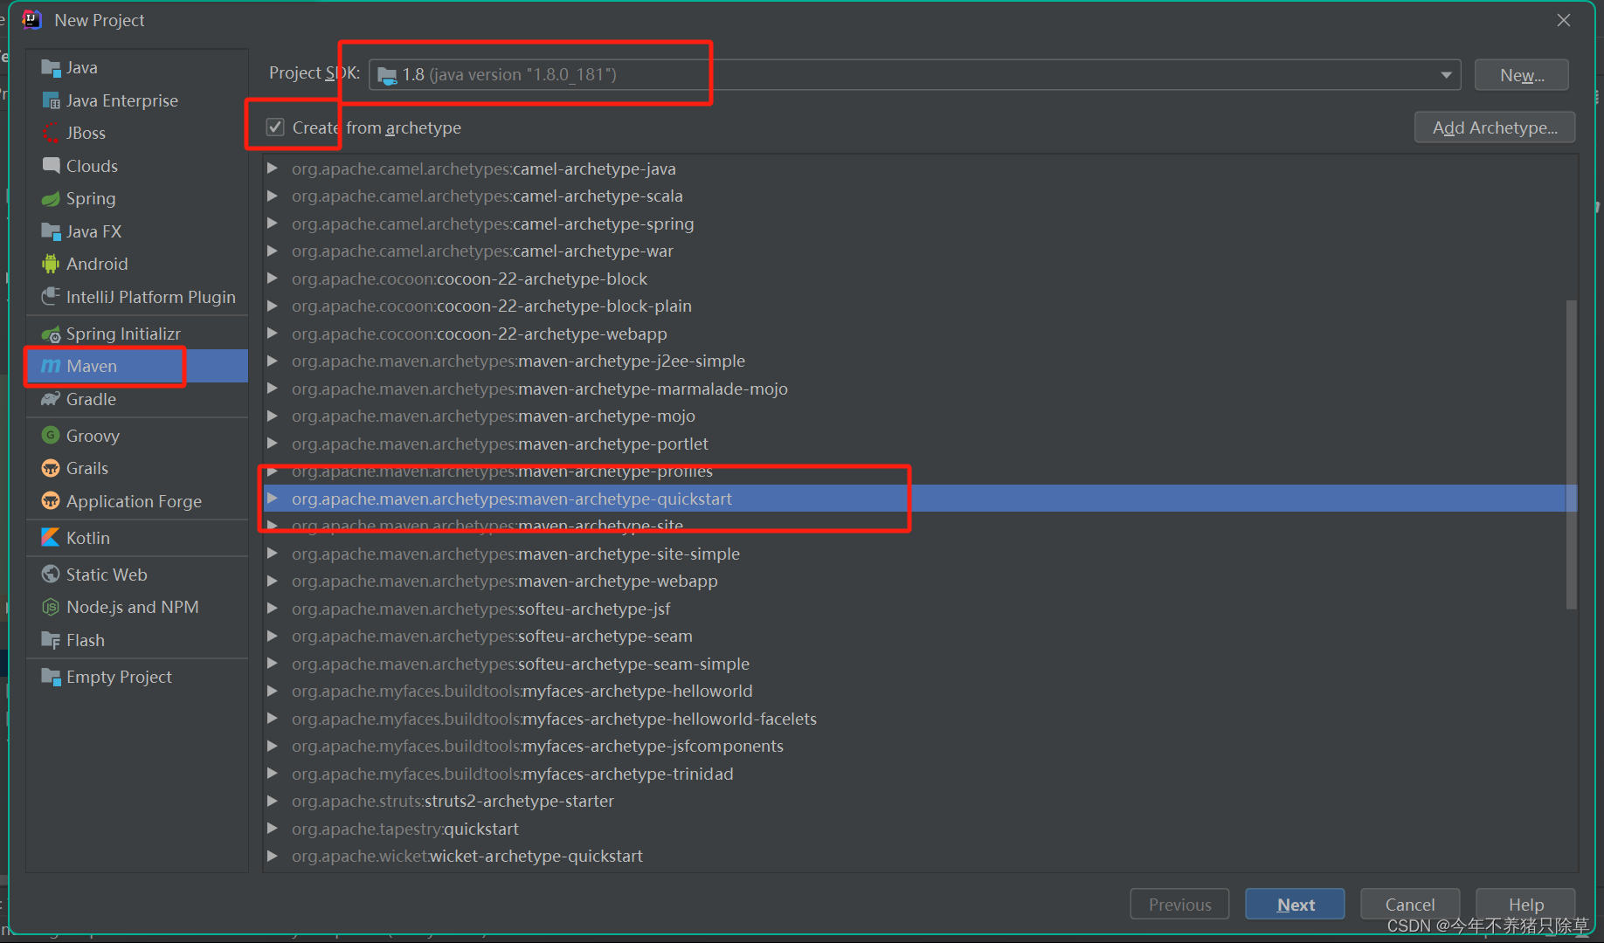Viewport: 1604px width, 943px height.
Task: Click the Next button
Action: pyautogui.click(x=1295, y=905)
